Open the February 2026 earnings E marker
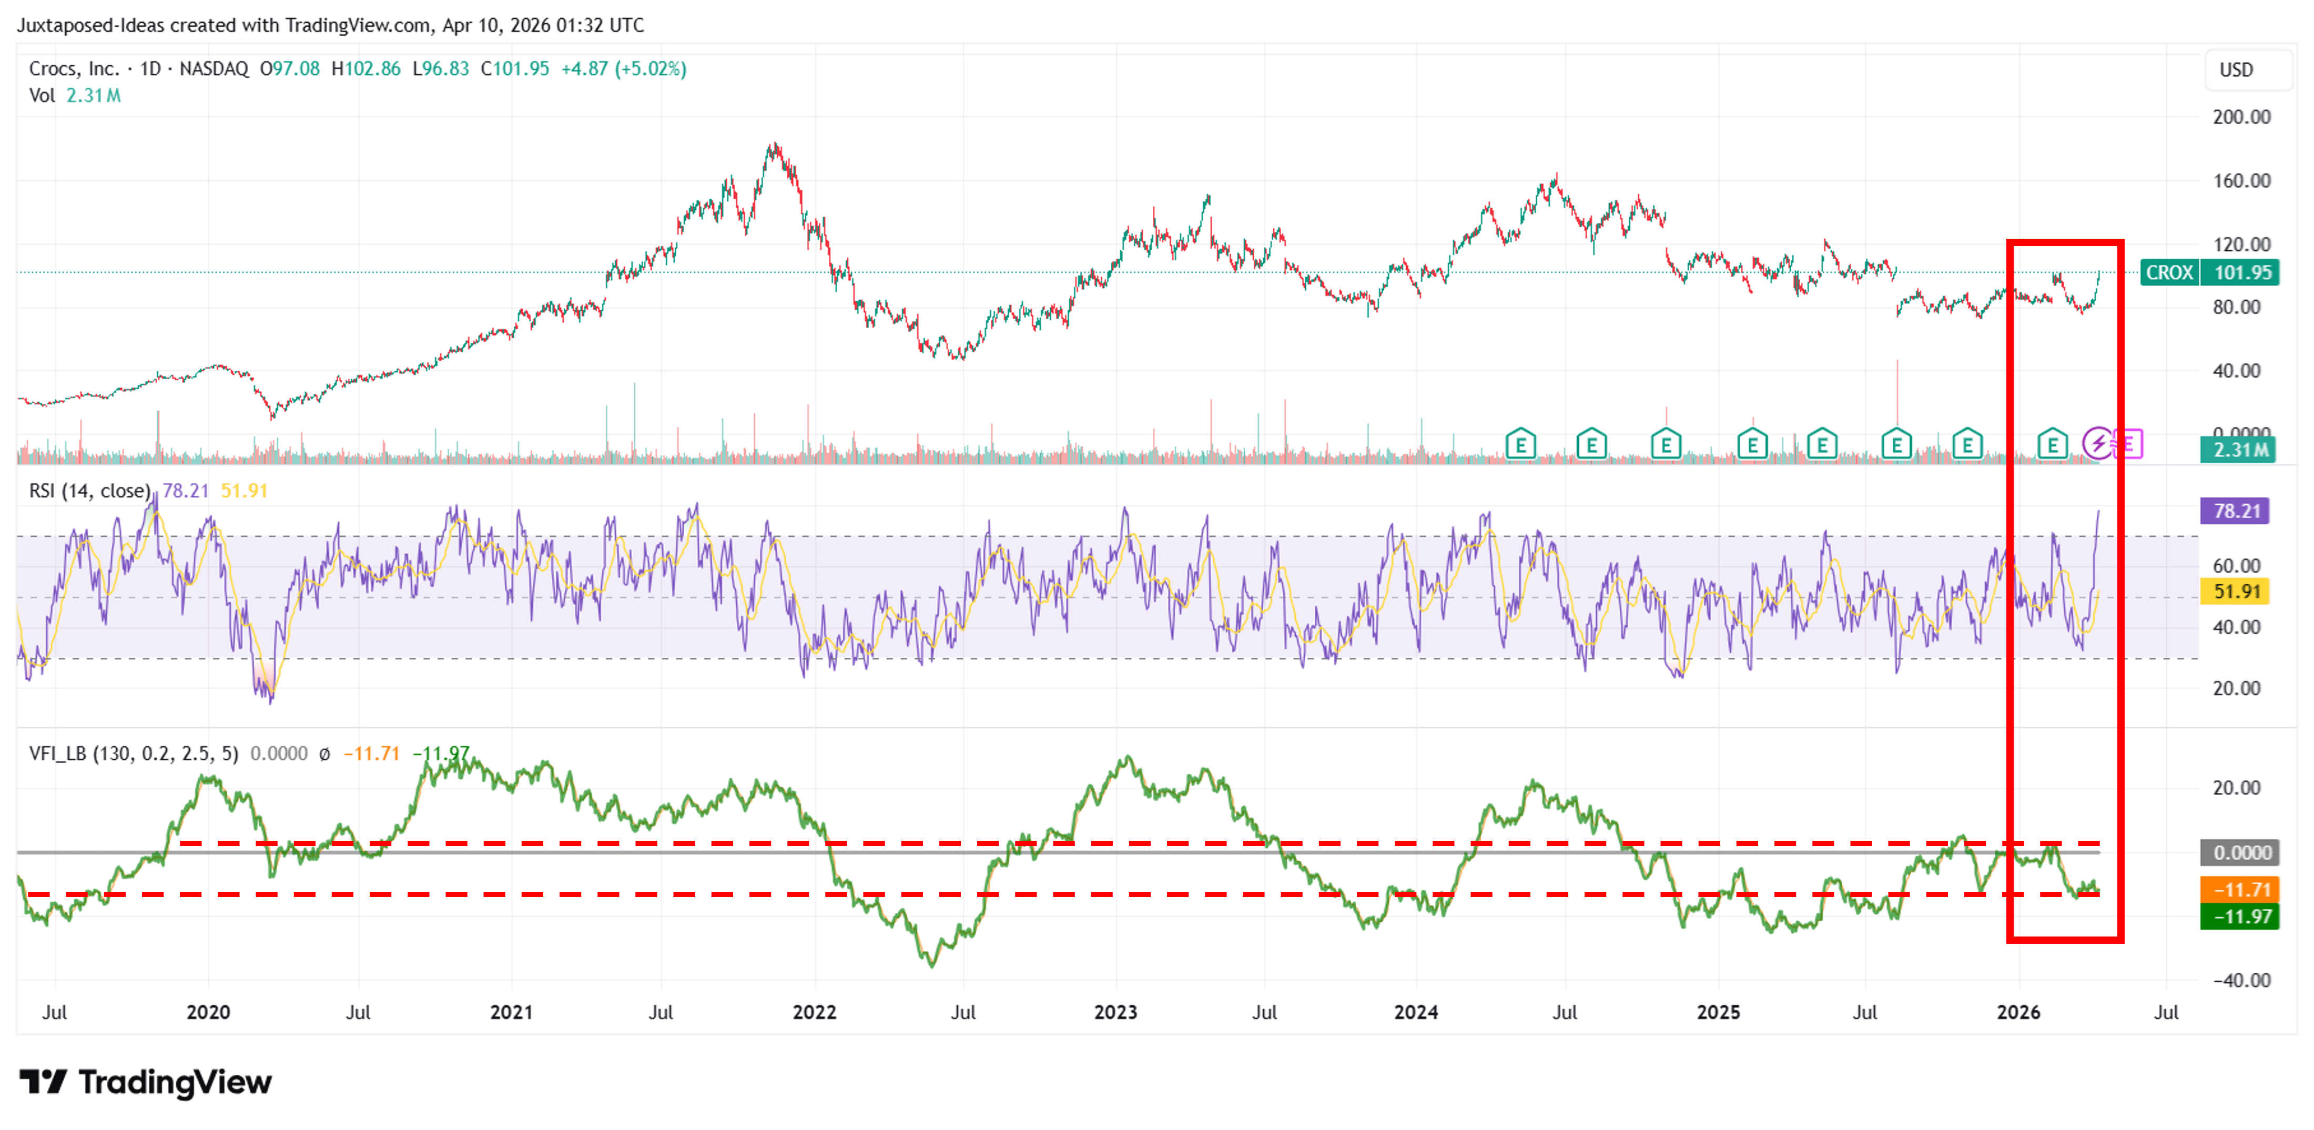The width and height of the screenshot is (2314, 1130). (2052, 444)
